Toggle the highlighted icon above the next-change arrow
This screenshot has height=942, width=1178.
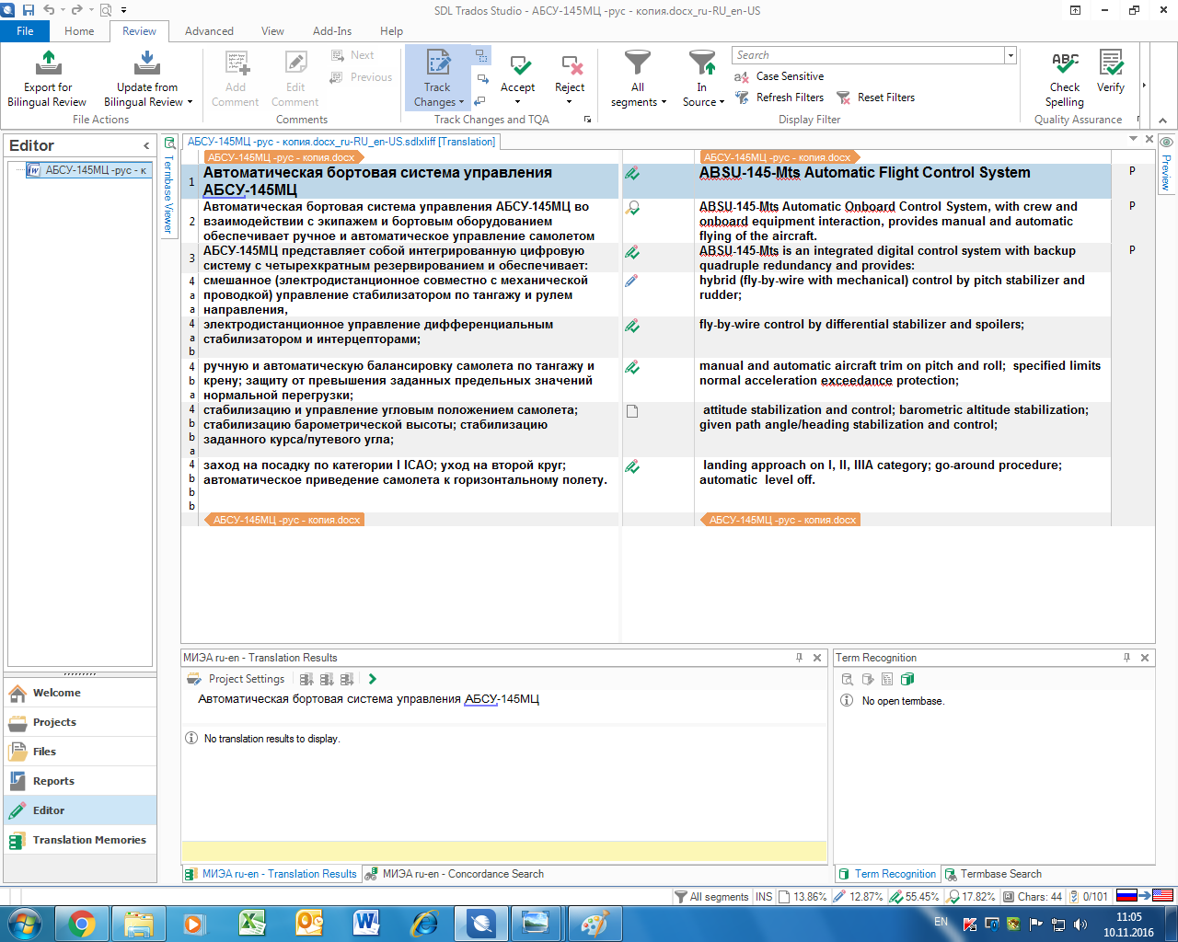pyautogui.click(x=482, y=55)
